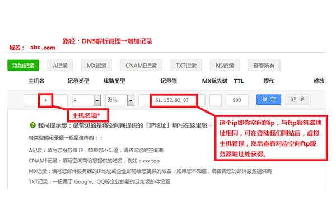Switch to the A记录 tab
This screenshot has height=224, width=336.
click(x=60, y=66)
